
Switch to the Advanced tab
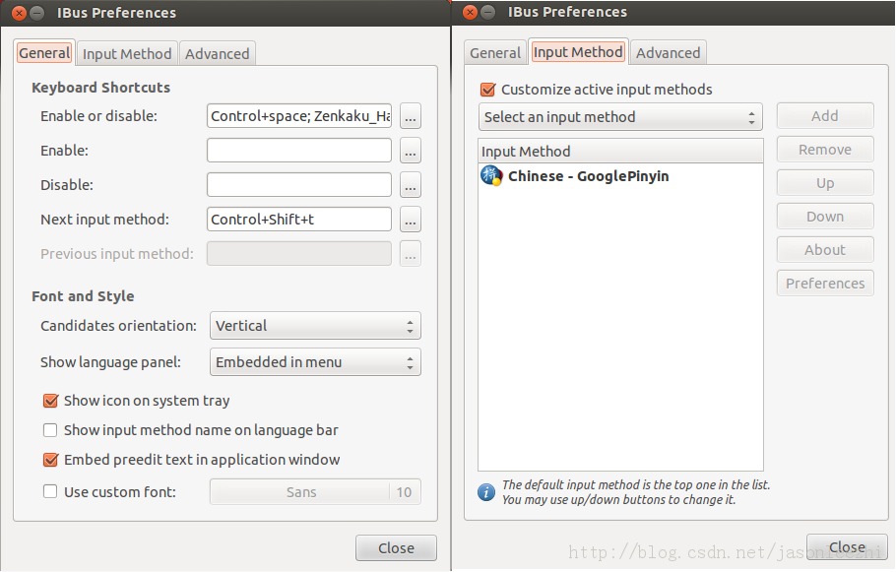point(217,53)
